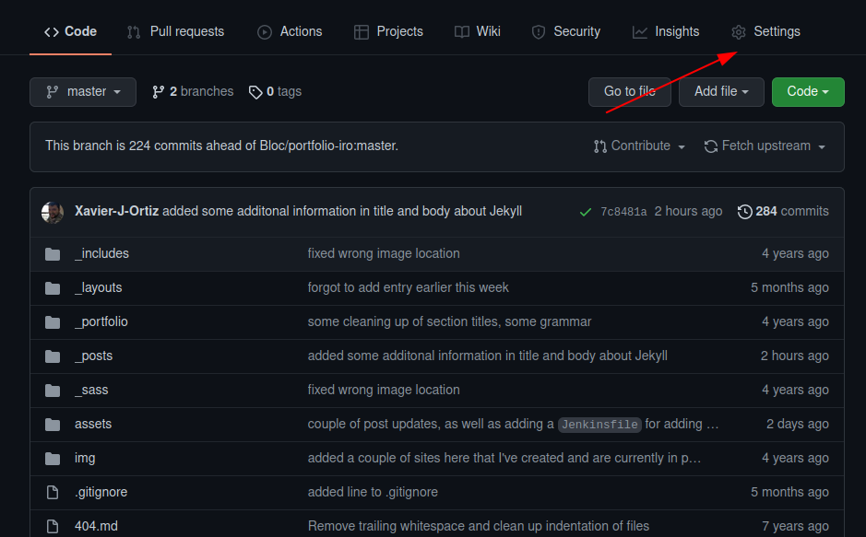This screenshot has height=537, width=866.
Task: Click the Security shield icon
Action: (538, 31)
